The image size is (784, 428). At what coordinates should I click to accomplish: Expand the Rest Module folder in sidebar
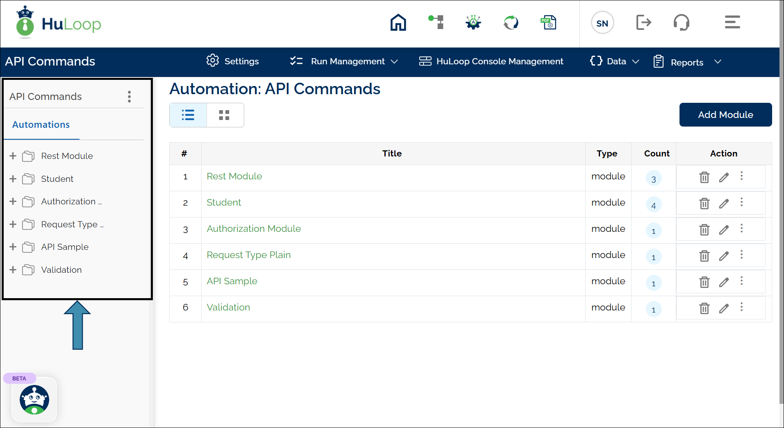pyautogui.click(x=13, y=156)
